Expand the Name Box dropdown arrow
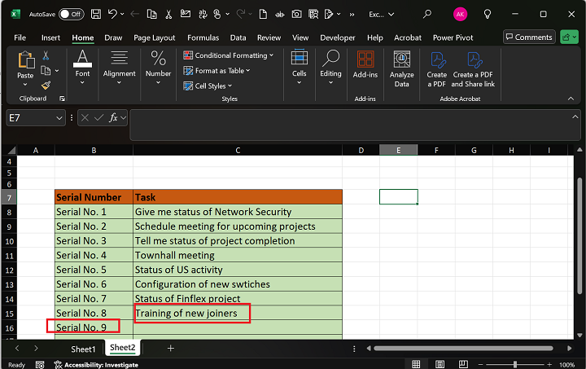 59,118
